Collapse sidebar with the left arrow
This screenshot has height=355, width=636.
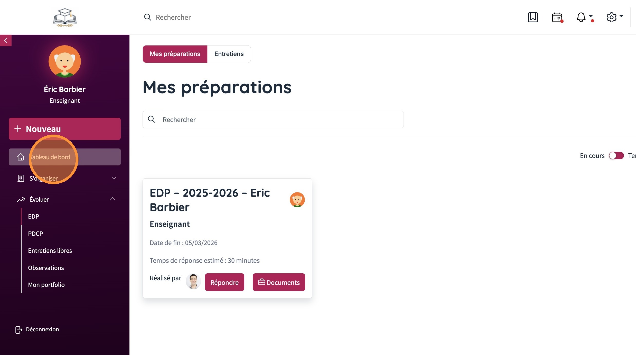click(x=6, y=40)
